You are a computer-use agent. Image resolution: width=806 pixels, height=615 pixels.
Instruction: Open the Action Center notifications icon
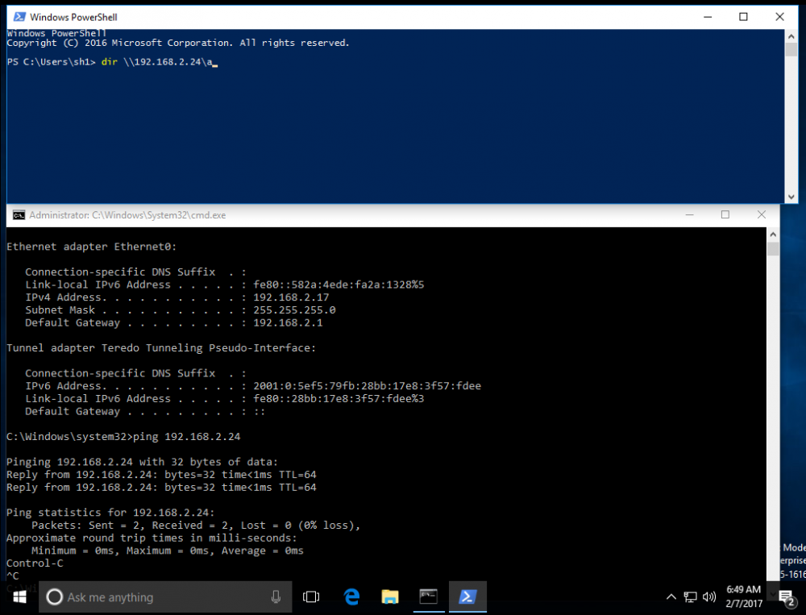point(787,598)
